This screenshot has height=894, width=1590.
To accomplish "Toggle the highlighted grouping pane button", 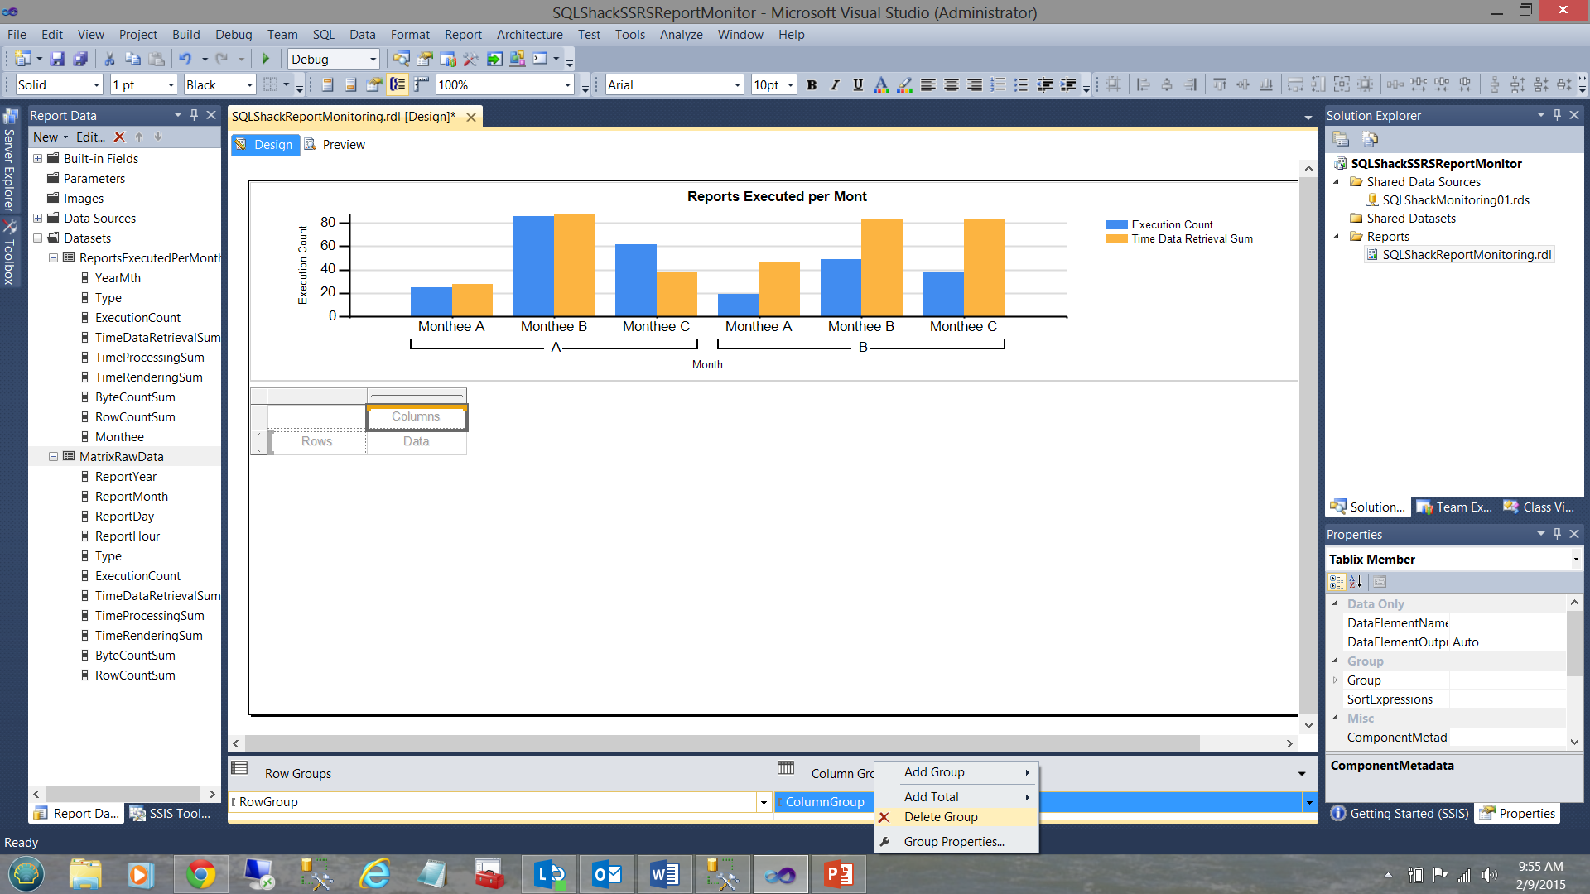I will coord(397,84).
